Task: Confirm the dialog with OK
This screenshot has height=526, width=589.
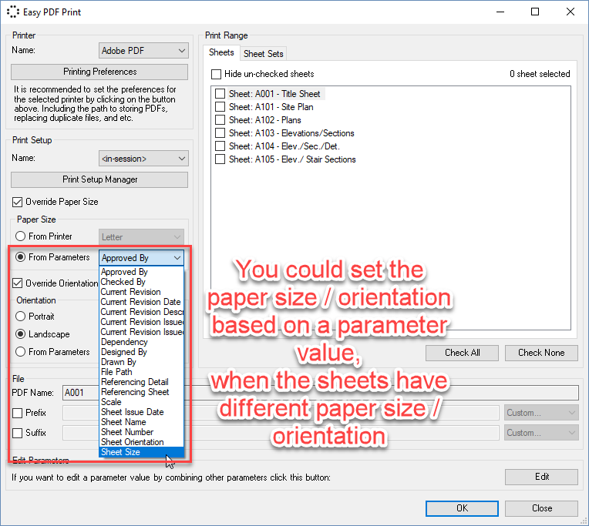Action: [x=462, y=508]
